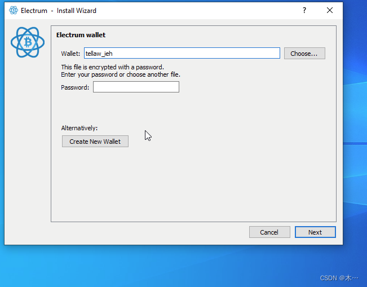Click the large Electrum Bitcoin atom logo
The height and width of the screenshot is (287, 367).
pyautogui.click(x=28, y=42)
